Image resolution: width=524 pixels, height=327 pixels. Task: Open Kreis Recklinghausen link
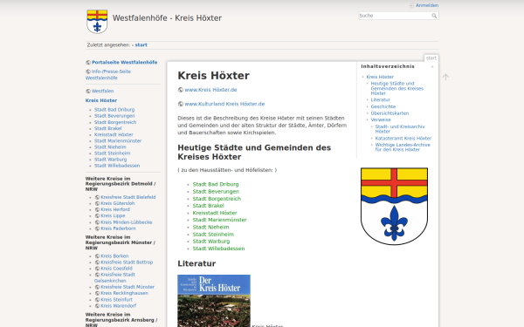[124, 293]
